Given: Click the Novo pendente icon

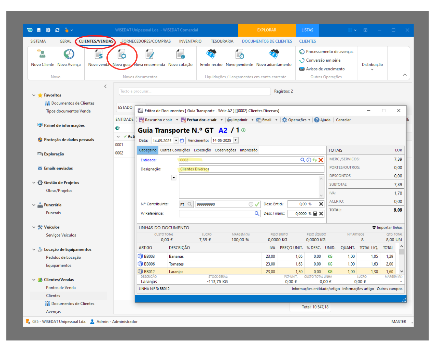Looking at the screenshot, I should (x=239, y=55).
